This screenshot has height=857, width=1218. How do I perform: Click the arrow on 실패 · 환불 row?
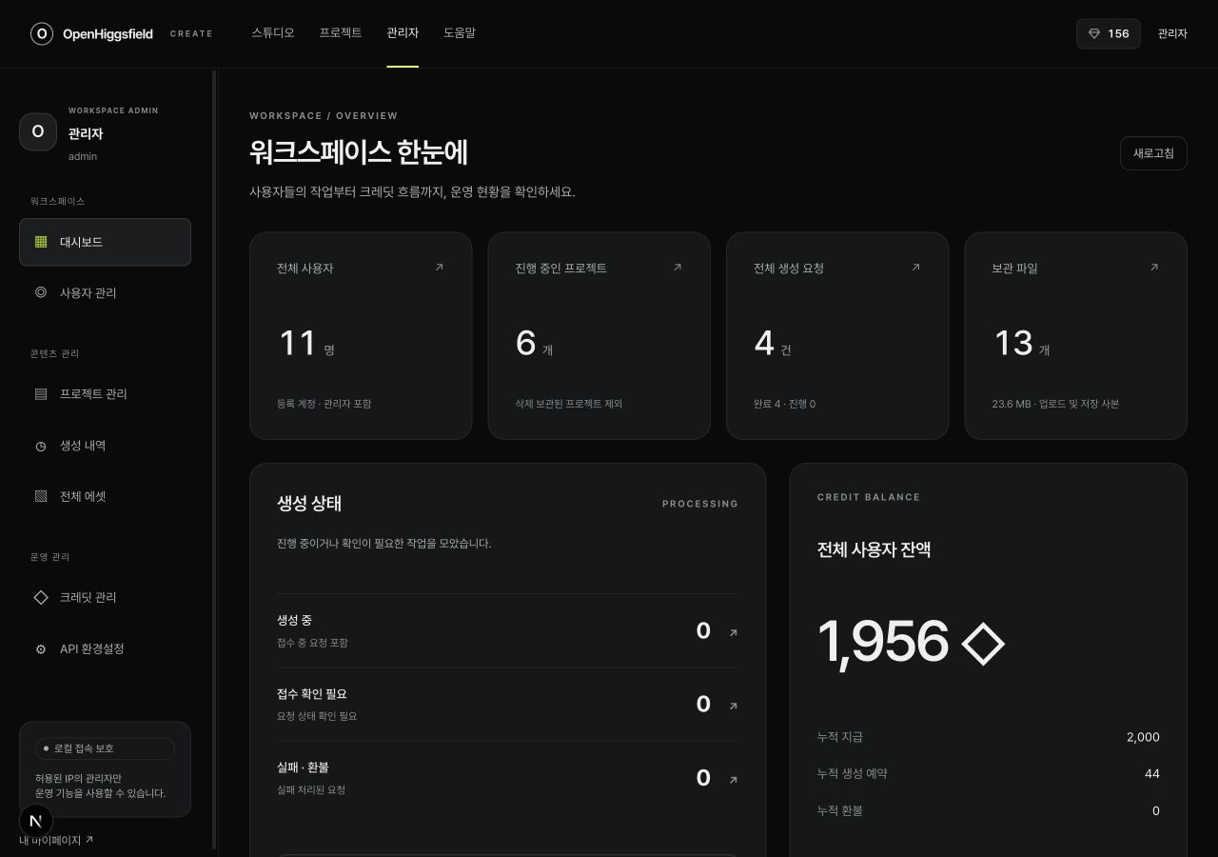pos(733,779)
